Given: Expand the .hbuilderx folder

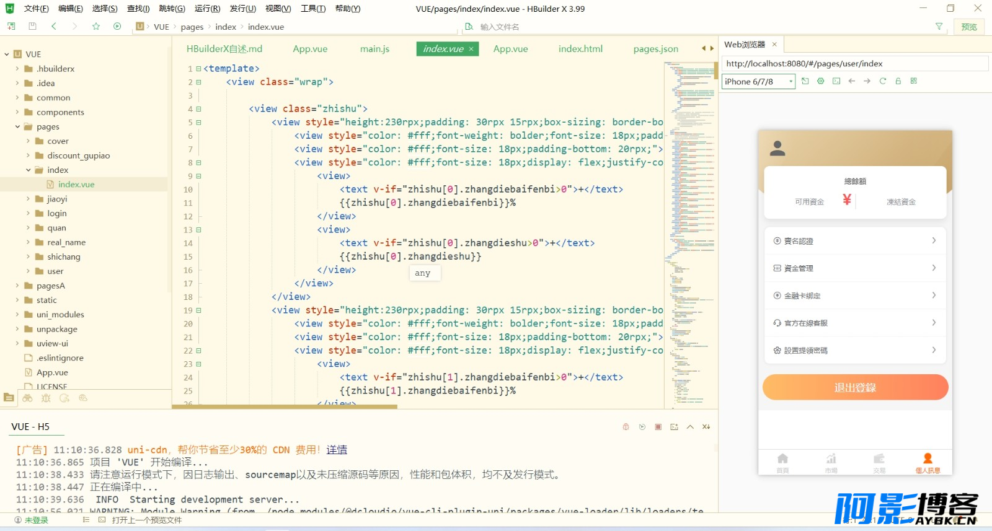Looking at the screenshot, I should coord(17,69).
